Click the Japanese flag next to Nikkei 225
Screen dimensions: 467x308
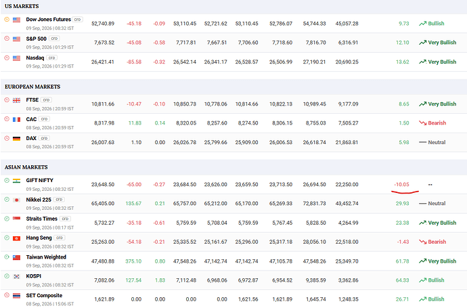[16, 200]
